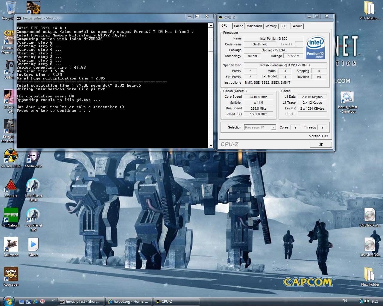Viewport: 383px width, 306px height.
Task: Switch to the Memory tab in CPU-Z
Action: 271,26
